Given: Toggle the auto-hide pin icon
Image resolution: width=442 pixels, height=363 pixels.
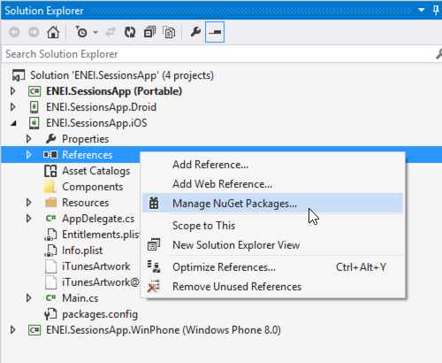Looking at the screenshot, I should click(x=436, y=10).
